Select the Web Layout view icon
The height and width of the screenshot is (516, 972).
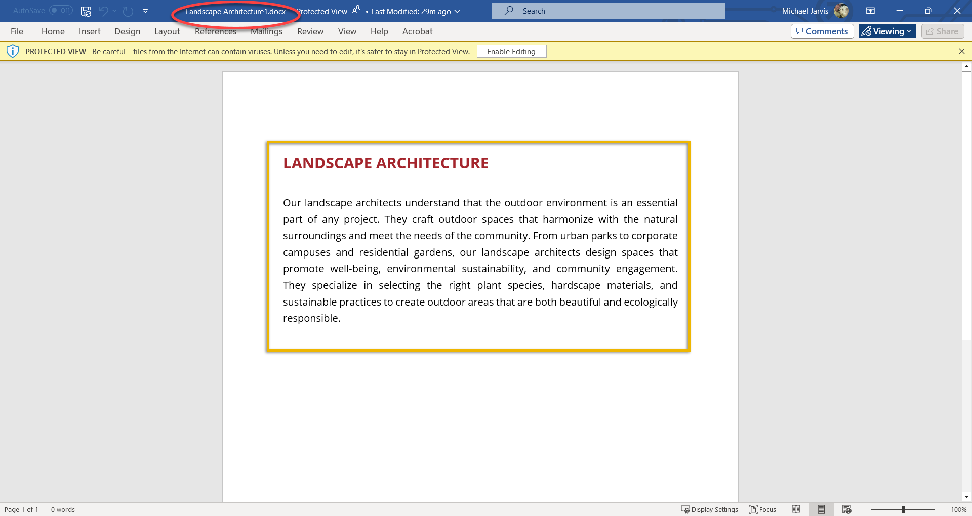846,509
